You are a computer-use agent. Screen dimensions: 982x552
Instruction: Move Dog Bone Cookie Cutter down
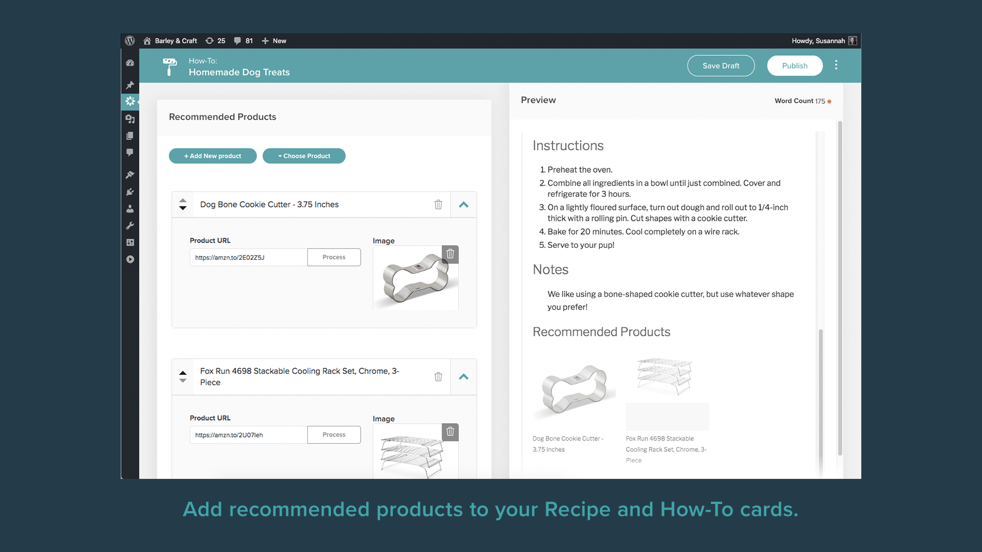pos(183,208)
